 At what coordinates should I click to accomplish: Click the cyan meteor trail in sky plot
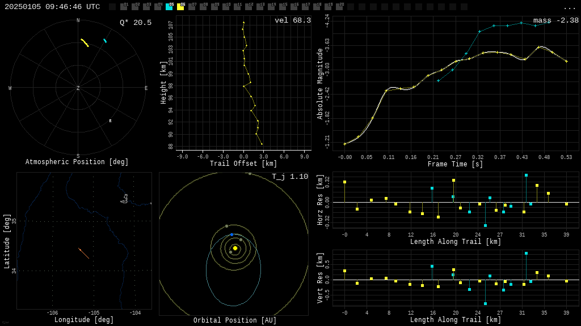tap(105, 41)
